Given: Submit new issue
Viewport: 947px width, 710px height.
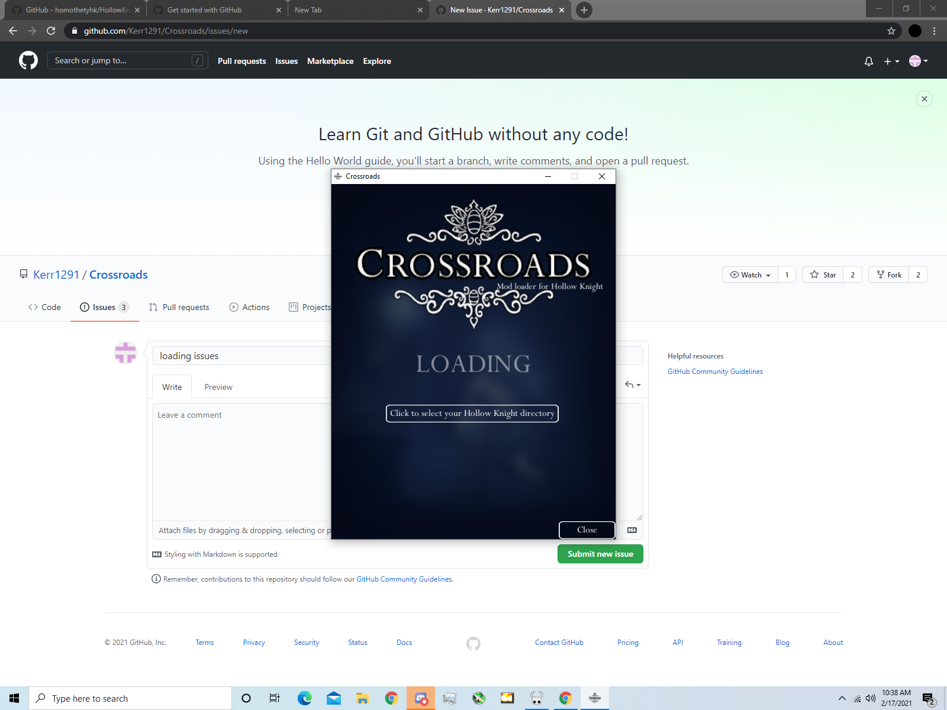Looking at the screenshot, I should point(600,554).
